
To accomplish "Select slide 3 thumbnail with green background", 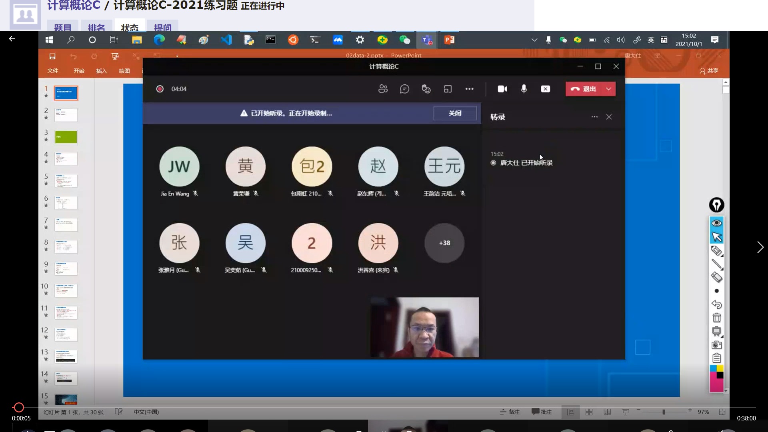I will click(x=66, y=137).
